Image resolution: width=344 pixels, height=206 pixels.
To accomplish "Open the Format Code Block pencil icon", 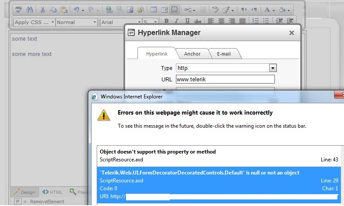I will coord(215,10).
